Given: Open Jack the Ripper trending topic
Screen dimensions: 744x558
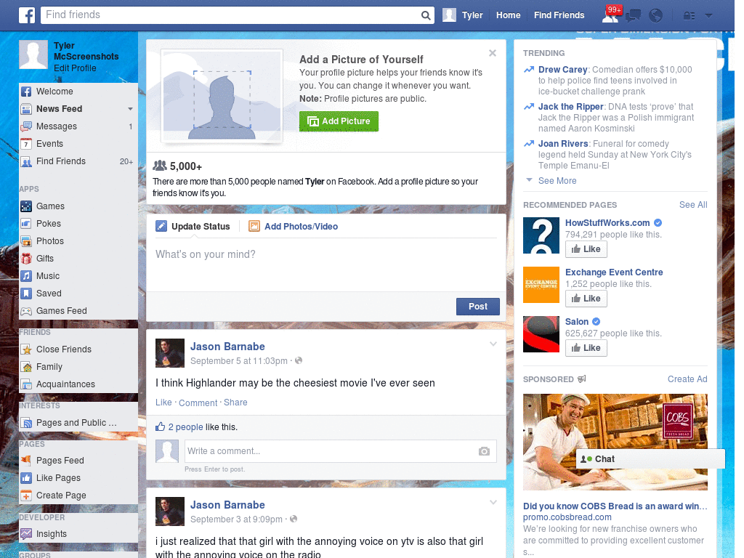Looking at the screenshot, I should tap(571, 106).
